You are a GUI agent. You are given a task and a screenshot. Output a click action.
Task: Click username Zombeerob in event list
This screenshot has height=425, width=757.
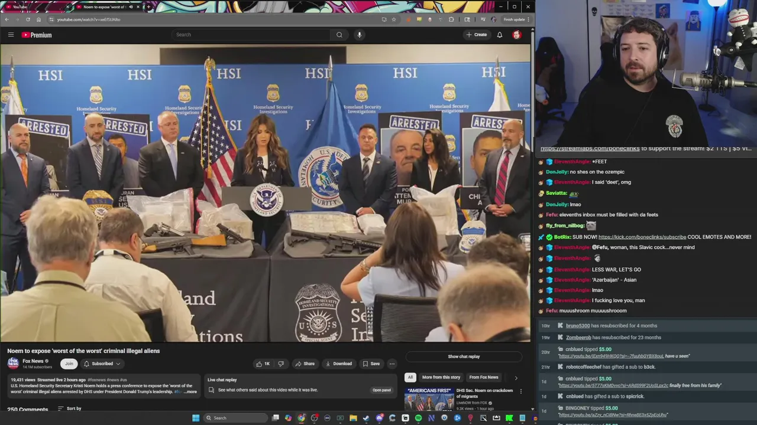pos(578,338)
